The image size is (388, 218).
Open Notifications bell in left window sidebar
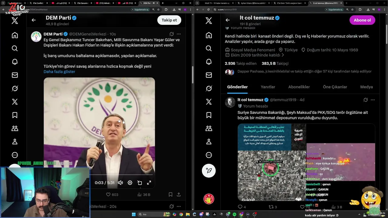15,62
